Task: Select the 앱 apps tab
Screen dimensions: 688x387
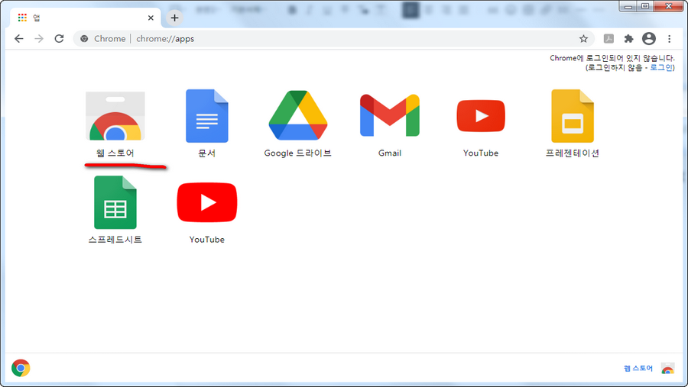Action: pyautogui.click(x=86, y=18)
